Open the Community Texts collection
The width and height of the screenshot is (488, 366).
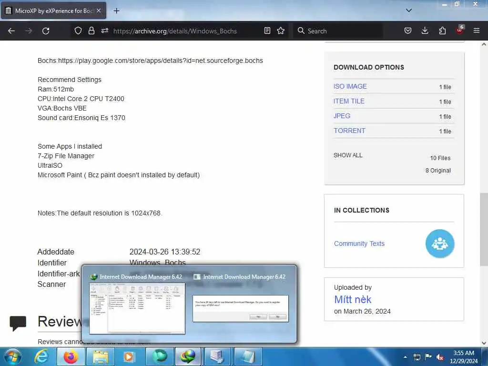[359, 244]
